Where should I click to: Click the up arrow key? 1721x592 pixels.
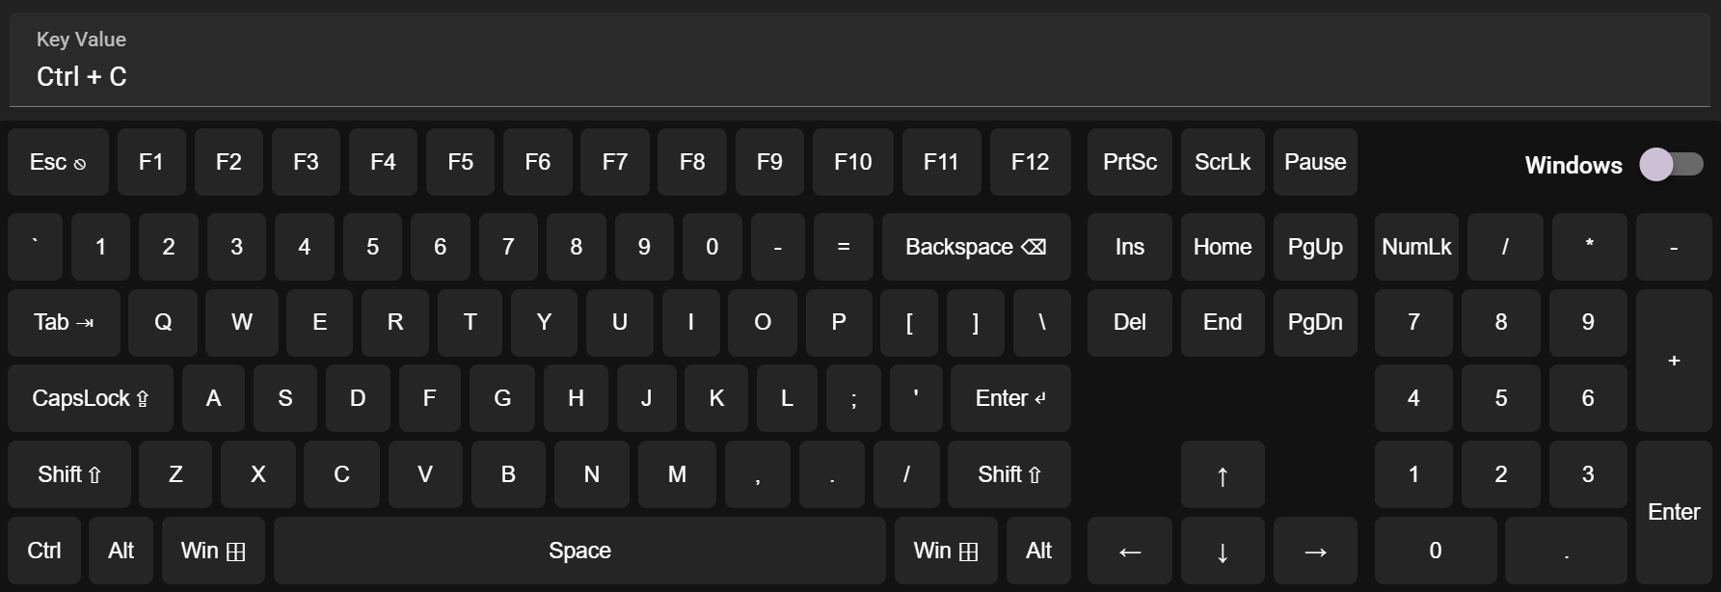(x=1223, y=474)
